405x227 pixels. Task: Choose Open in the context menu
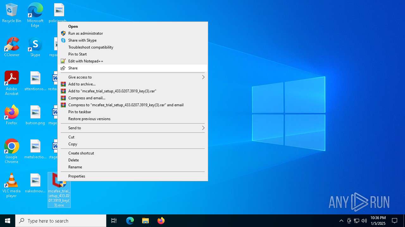[x=133, y=26]
